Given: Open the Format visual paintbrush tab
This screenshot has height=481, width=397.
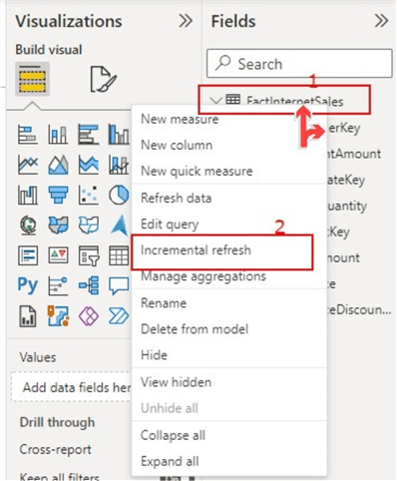Looking at the screenshot, I should point(103,79).
